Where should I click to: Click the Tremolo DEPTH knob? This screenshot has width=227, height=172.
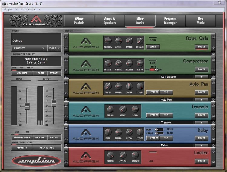pos(135,109)
